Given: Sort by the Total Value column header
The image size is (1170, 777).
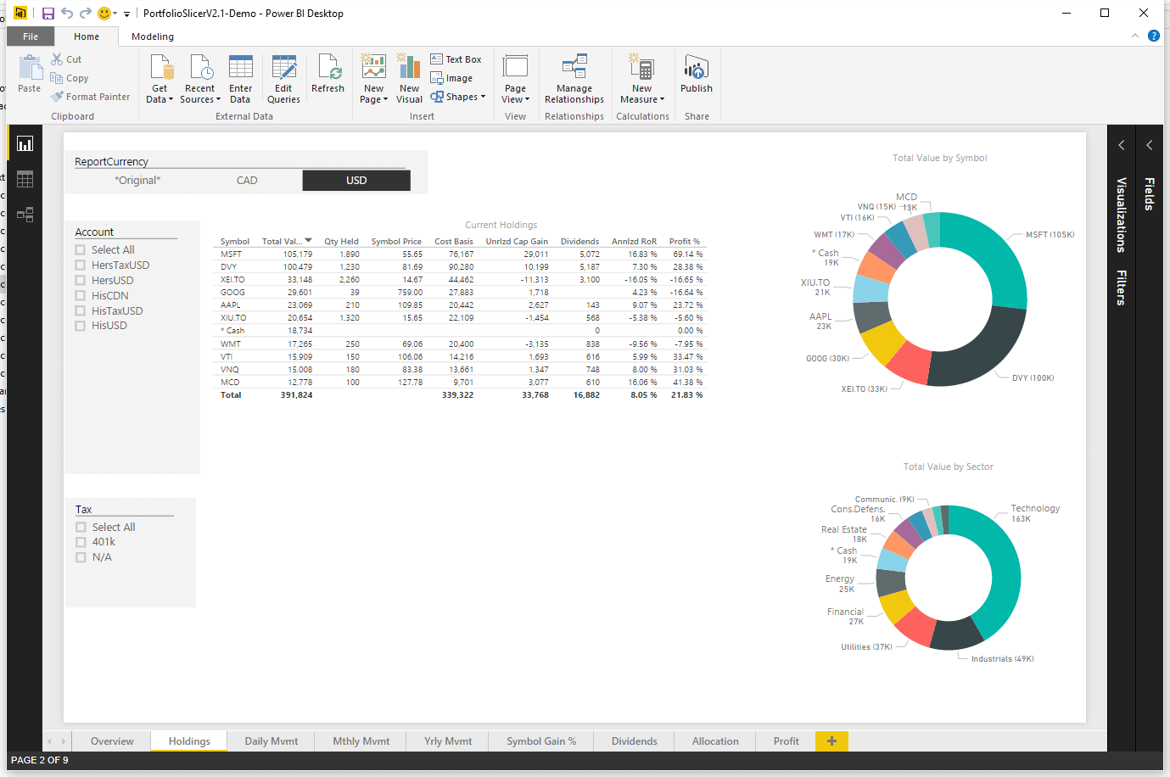Looking at the screenshot, I should (x=283, y=242).
